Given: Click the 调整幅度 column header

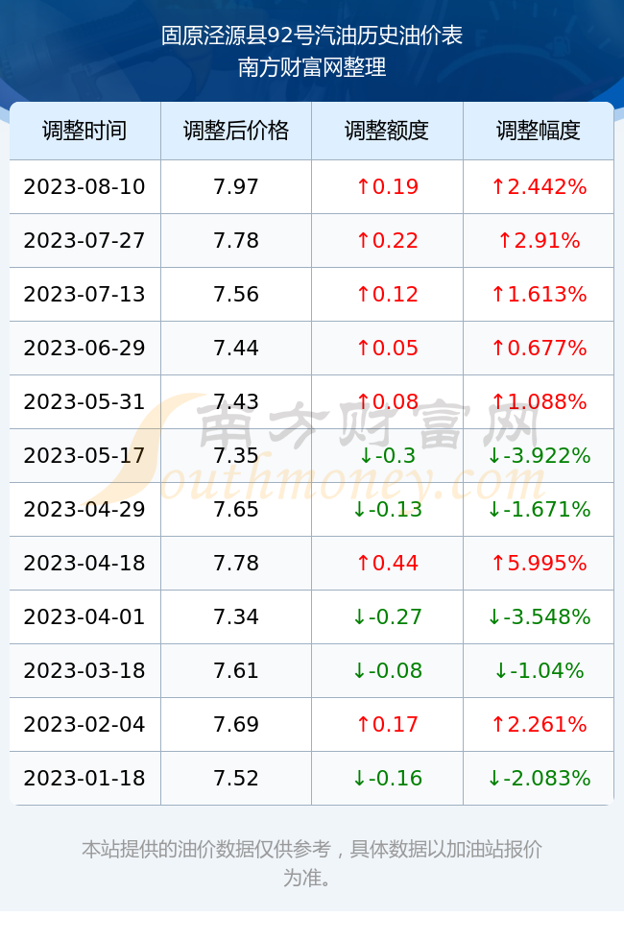Looking at the screenshot, I should 539,131.
